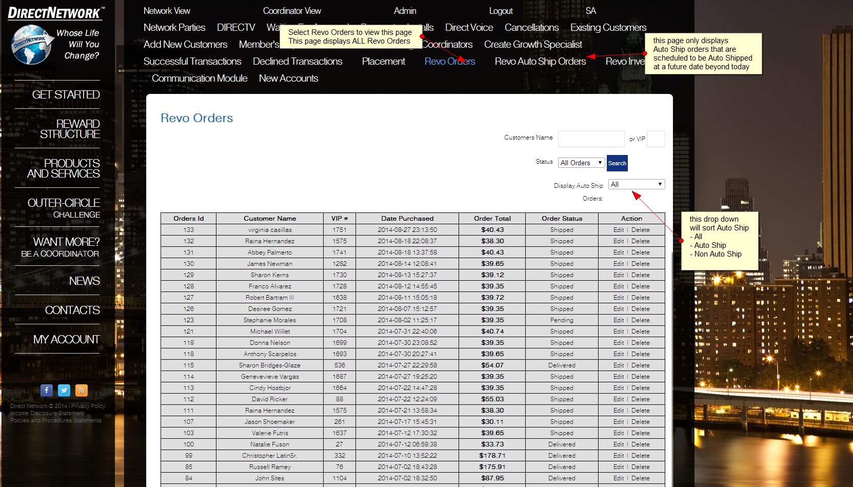Image resolution: width=853 pixels, height=487 pixels.
Task: Click WANT MORE? BE A COORDINATOR
Action: click(60, 247)
